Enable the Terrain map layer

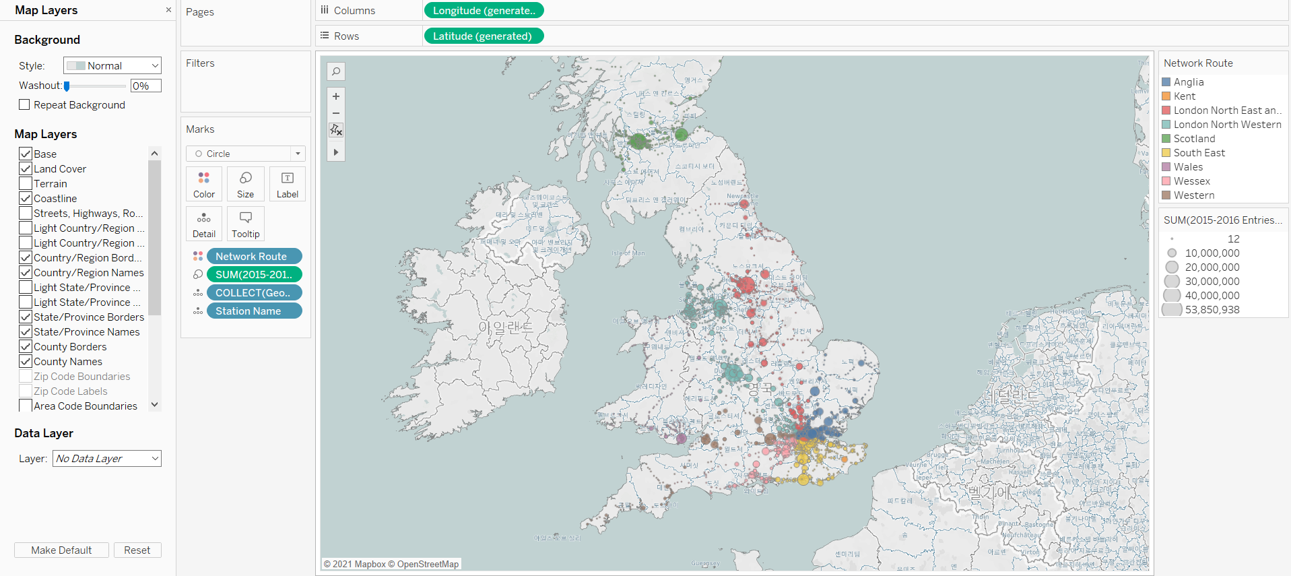click(26, 183)
